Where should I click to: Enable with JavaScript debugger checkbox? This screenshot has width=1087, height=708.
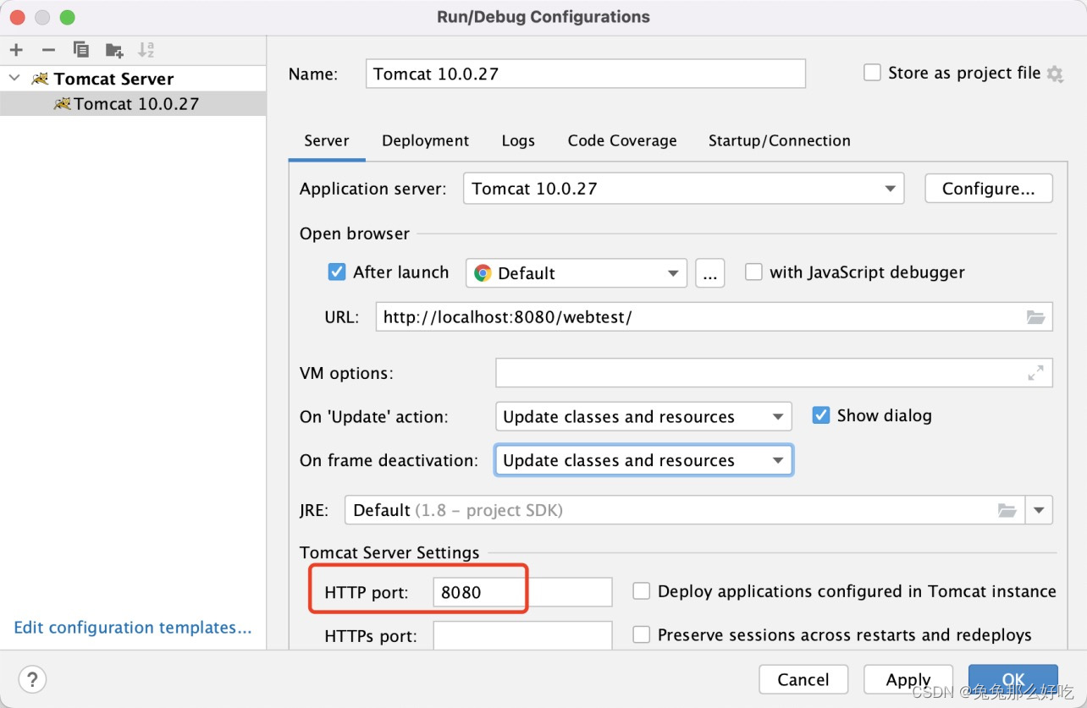(753, 272)
